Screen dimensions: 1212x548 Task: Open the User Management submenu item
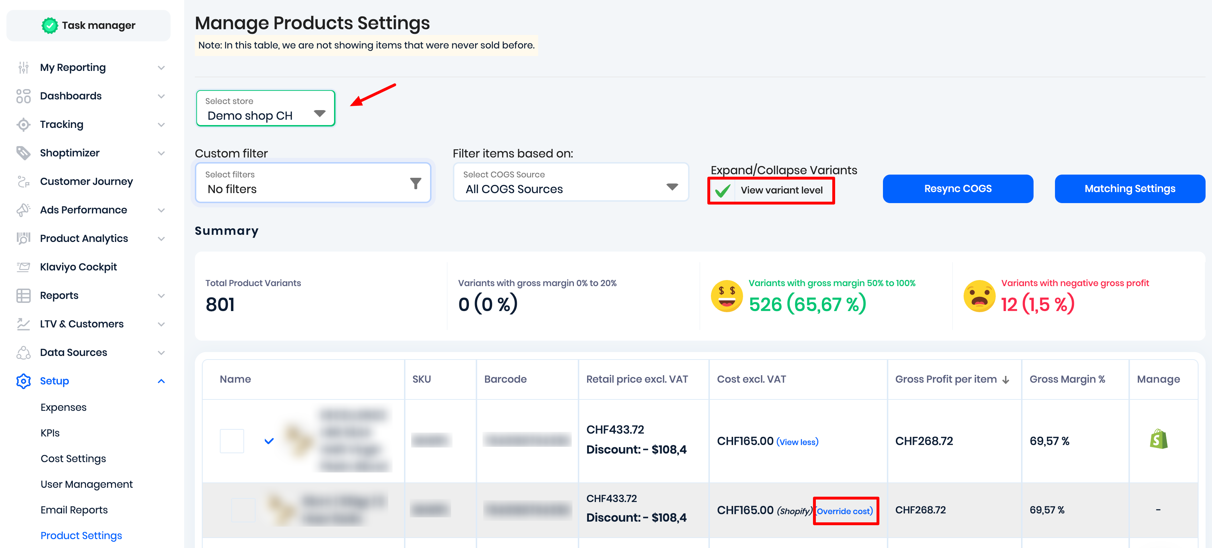pos(87,484)
